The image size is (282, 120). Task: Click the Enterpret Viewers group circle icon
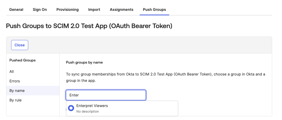tap(71, 108)
